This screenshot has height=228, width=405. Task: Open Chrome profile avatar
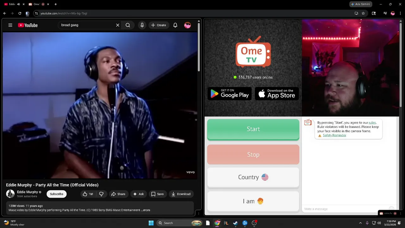[x=393, y=13]
